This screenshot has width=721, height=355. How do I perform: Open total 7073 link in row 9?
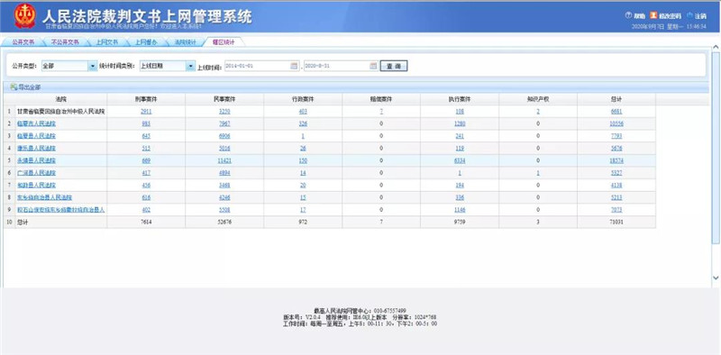tap(616, 210)
